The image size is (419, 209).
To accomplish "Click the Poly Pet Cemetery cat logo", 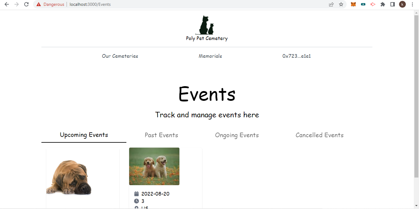I will tap(205, 25).
